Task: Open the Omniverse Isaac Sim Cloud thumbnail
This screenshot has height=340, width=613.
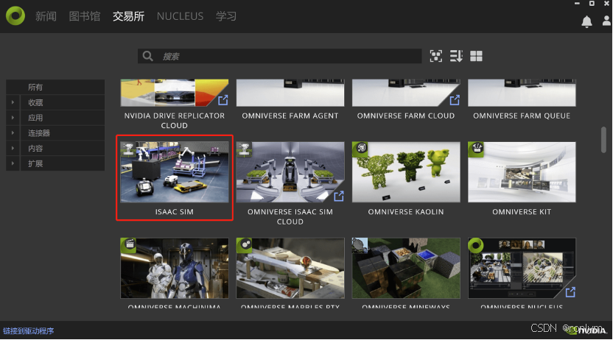Action: coord(290,172)
